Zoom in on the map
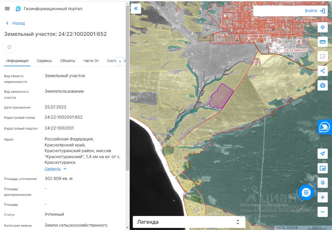This screenshot has height=230, width=332. [x=323, y=197]
